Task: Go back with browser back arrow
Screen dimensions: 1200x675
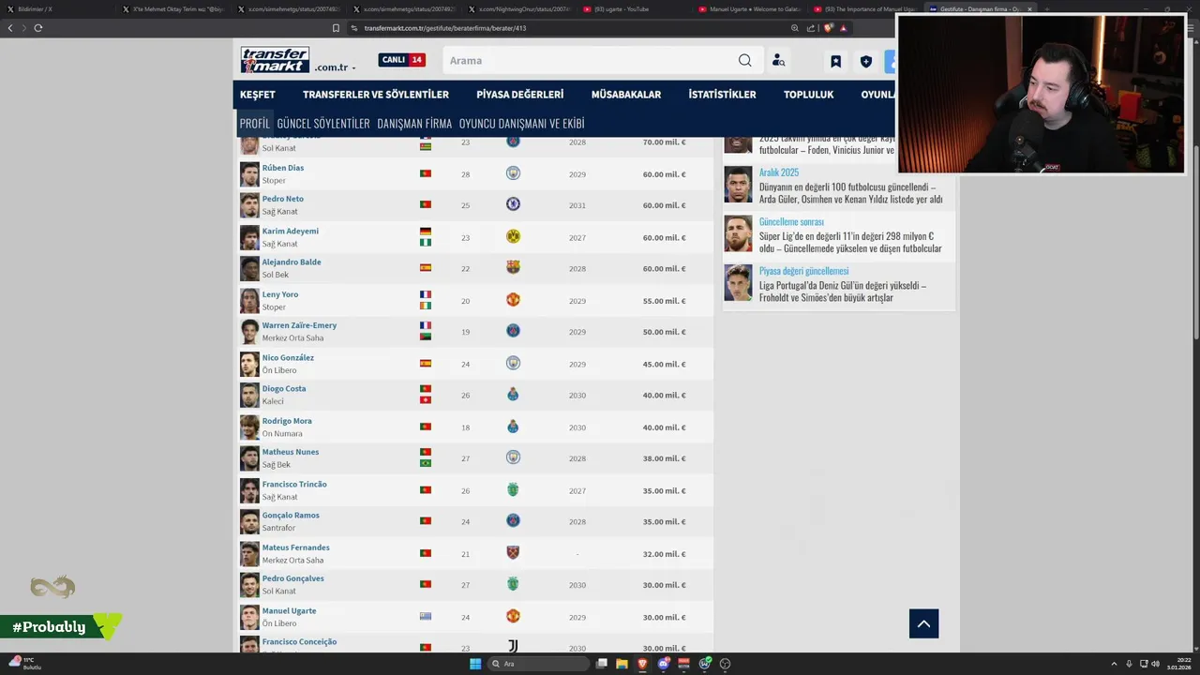Action: pyautogui.click(x=10, y=28)
